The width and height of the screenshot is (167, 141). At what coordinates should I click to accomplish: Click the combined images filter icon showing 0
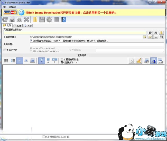(55, 61)
